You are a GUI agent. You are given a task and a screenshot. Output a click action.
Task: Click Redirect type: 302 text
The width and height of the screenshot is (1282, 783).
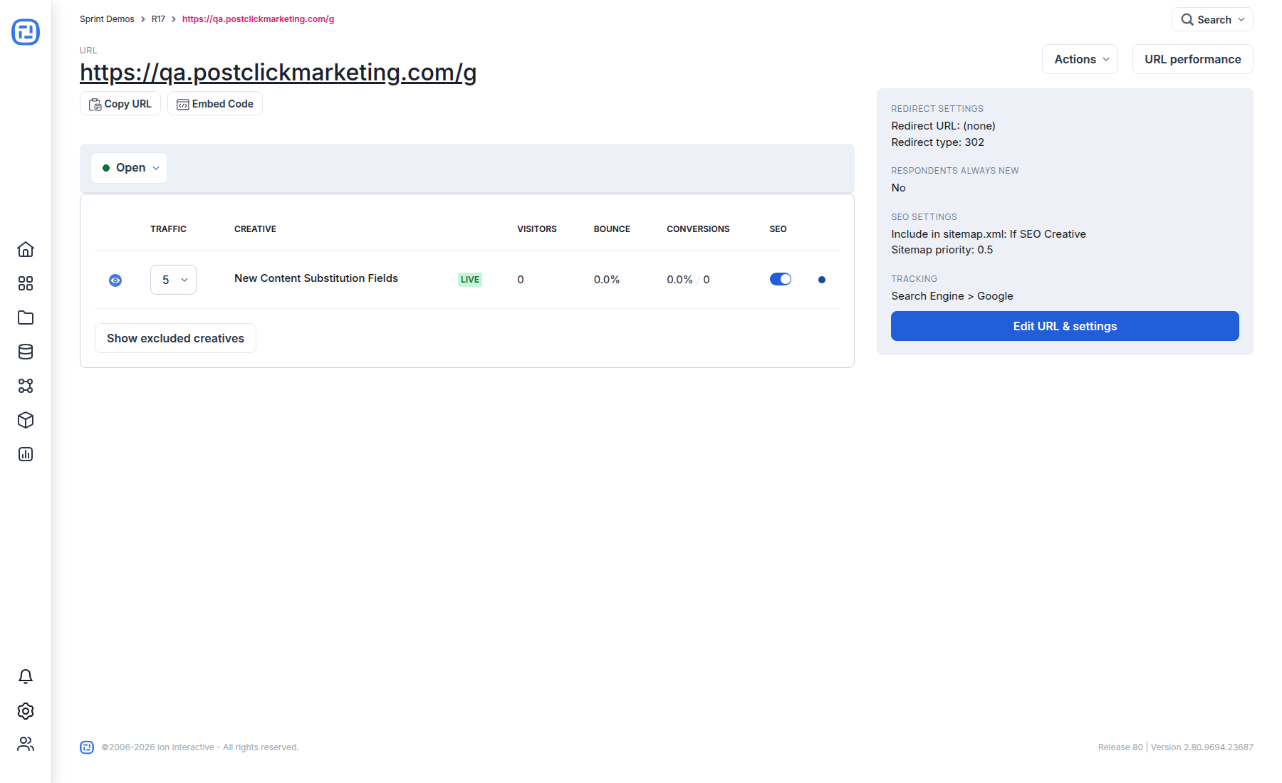point(937,142)
